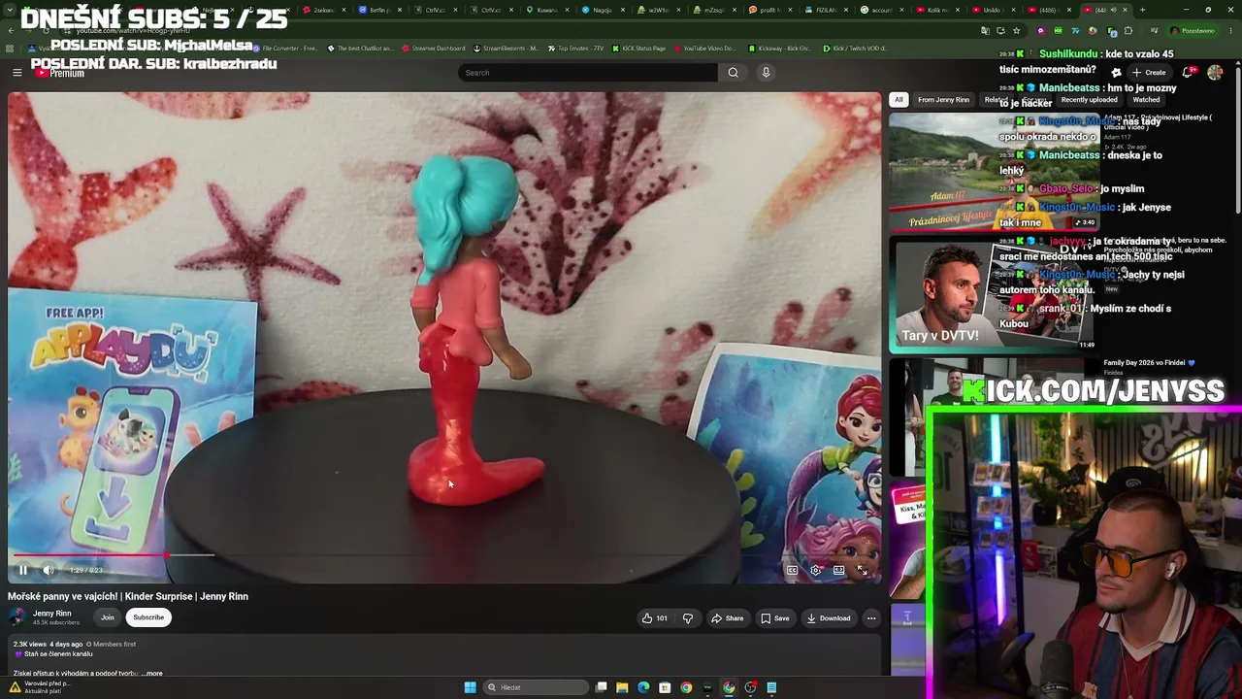The height and width of the screenshot is (699, 1242).
Task: Select the Watched filter chip
Action: pos(1146,99)
